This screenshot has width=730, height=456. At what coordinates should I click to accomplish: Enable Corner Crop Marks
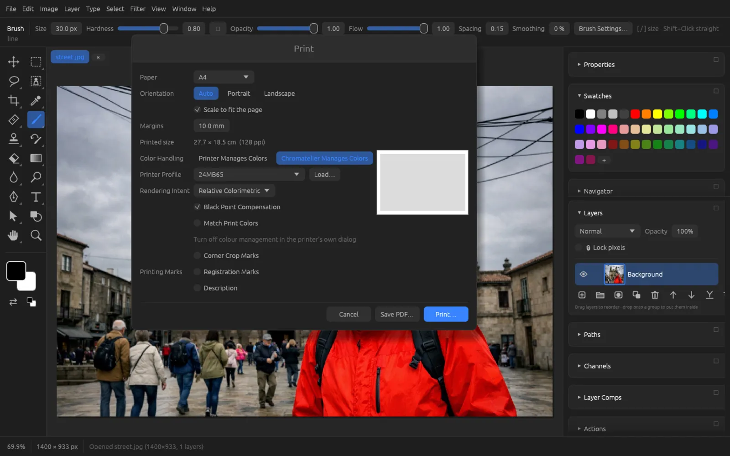[197, 255]
